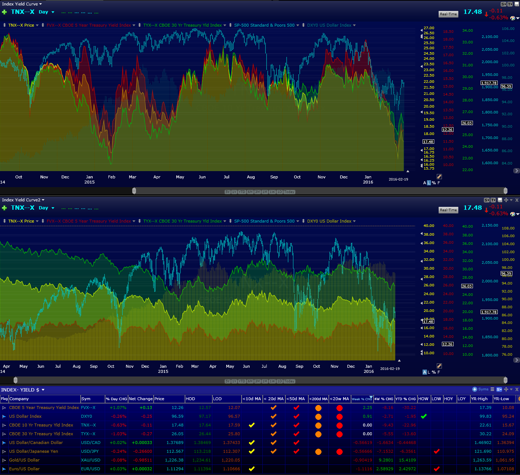Open the color palette icon in top chart header
Screen dimensions: 520x475
pyautogui.click(x=512, y=18)
